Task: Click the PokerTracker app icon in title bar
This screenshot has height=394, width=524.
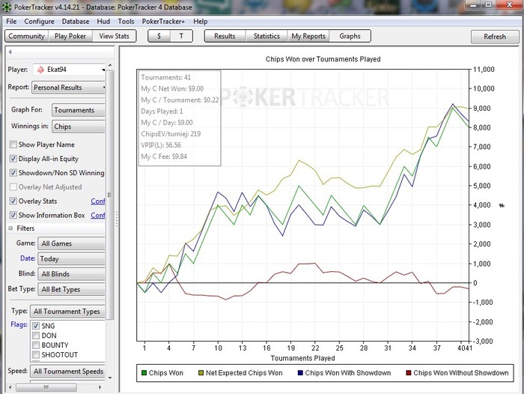Action: 7,7
